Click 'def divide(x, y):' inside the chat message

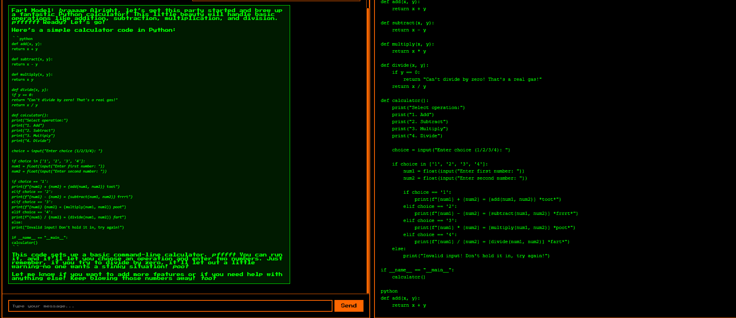pos(30,90)
